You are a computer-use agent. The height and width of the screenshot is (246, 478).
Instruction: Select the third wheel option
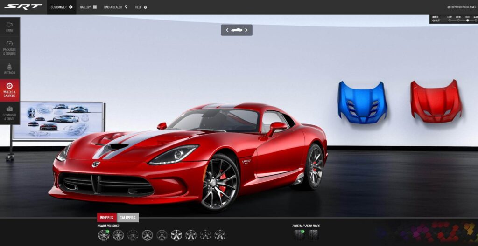click(133, 235)
